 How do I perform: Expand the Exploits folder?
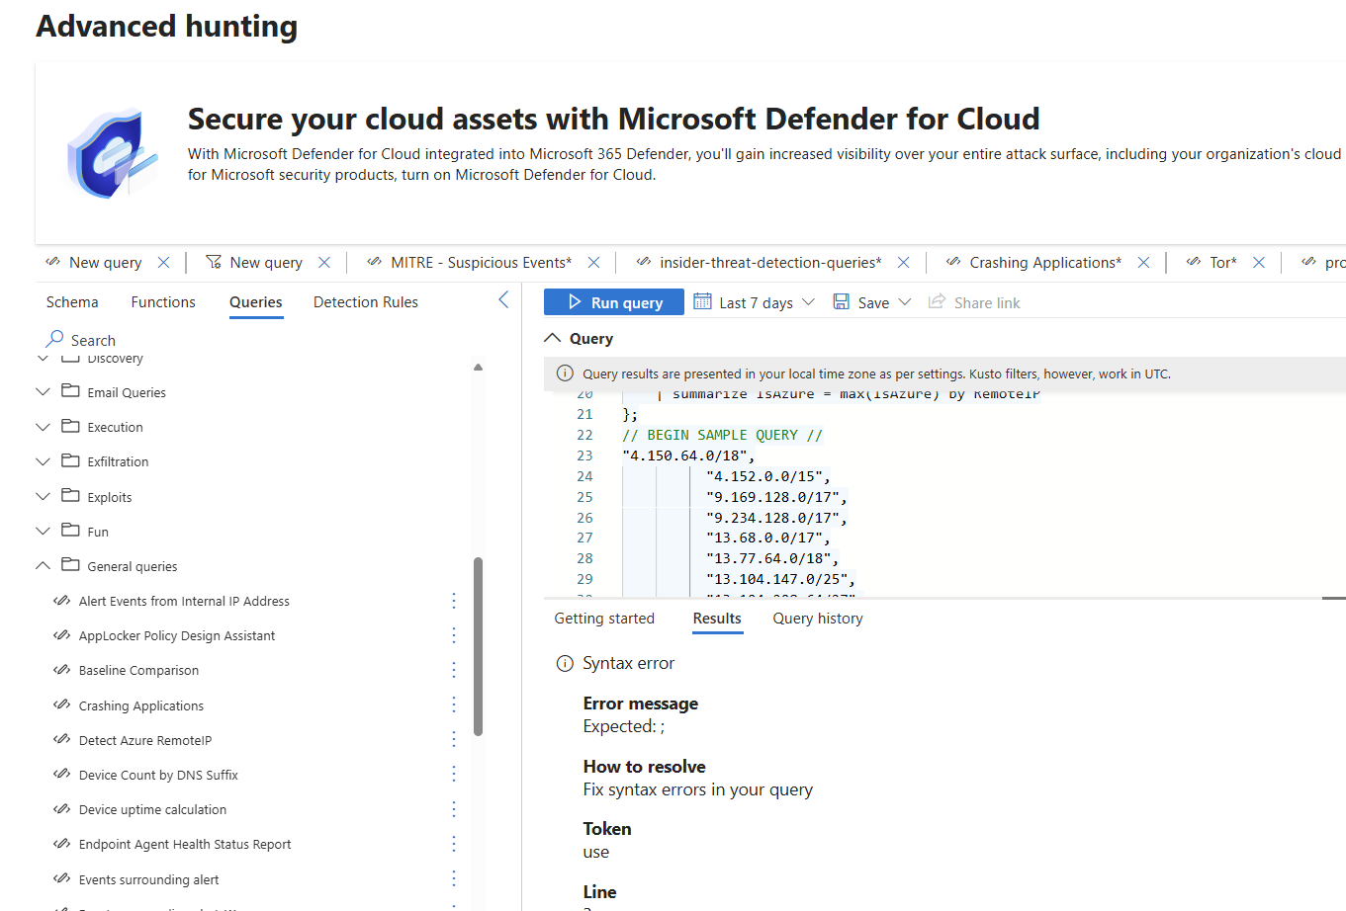[x=43, y=496]
